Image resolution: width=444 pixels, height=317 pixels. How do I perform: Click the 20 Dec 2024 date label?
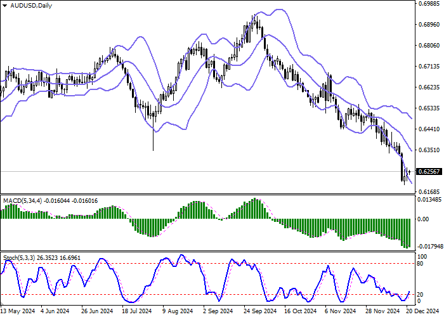[x=419, y=312]
